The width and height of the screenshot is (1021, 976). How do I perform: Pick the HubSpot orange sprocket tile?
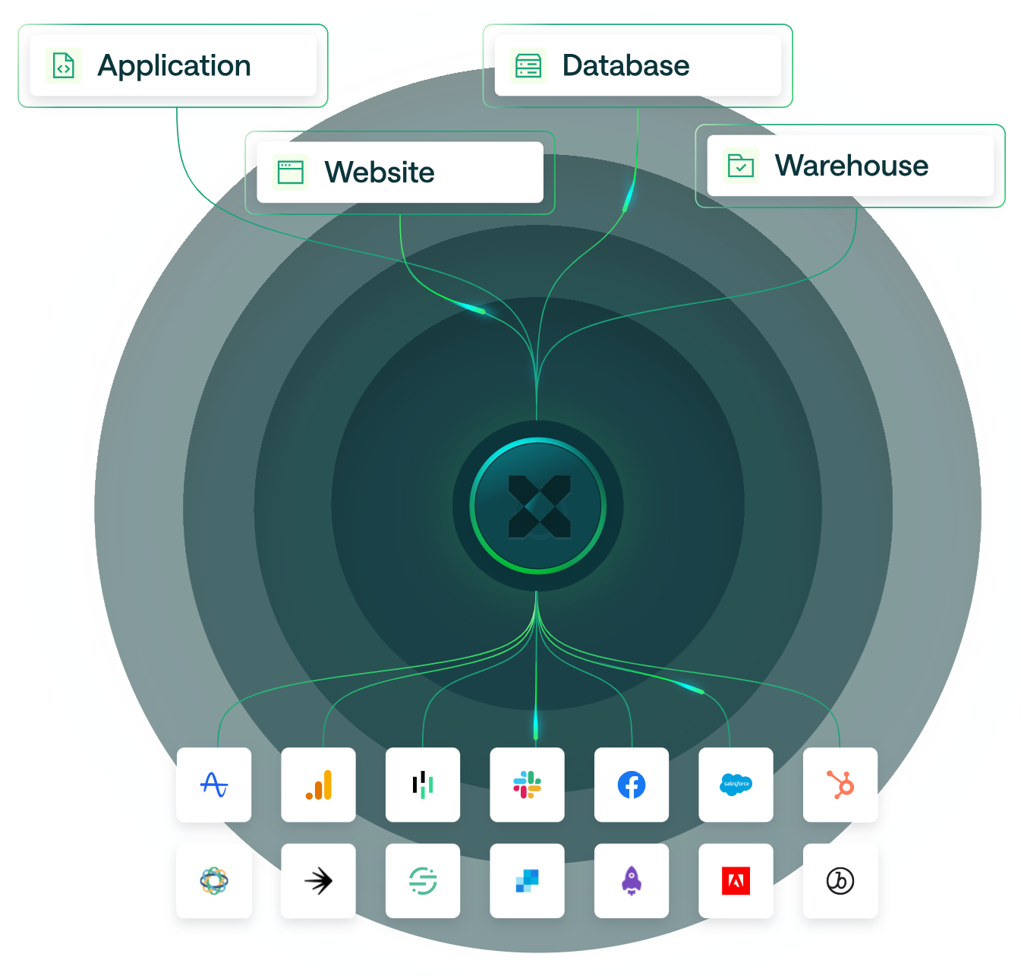point(840,785)
